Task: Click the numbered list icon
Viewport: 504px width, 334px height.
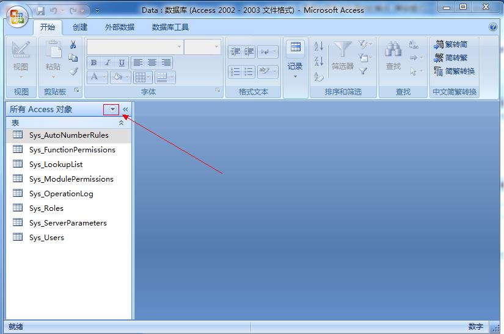Action: (x=235, y=71)
